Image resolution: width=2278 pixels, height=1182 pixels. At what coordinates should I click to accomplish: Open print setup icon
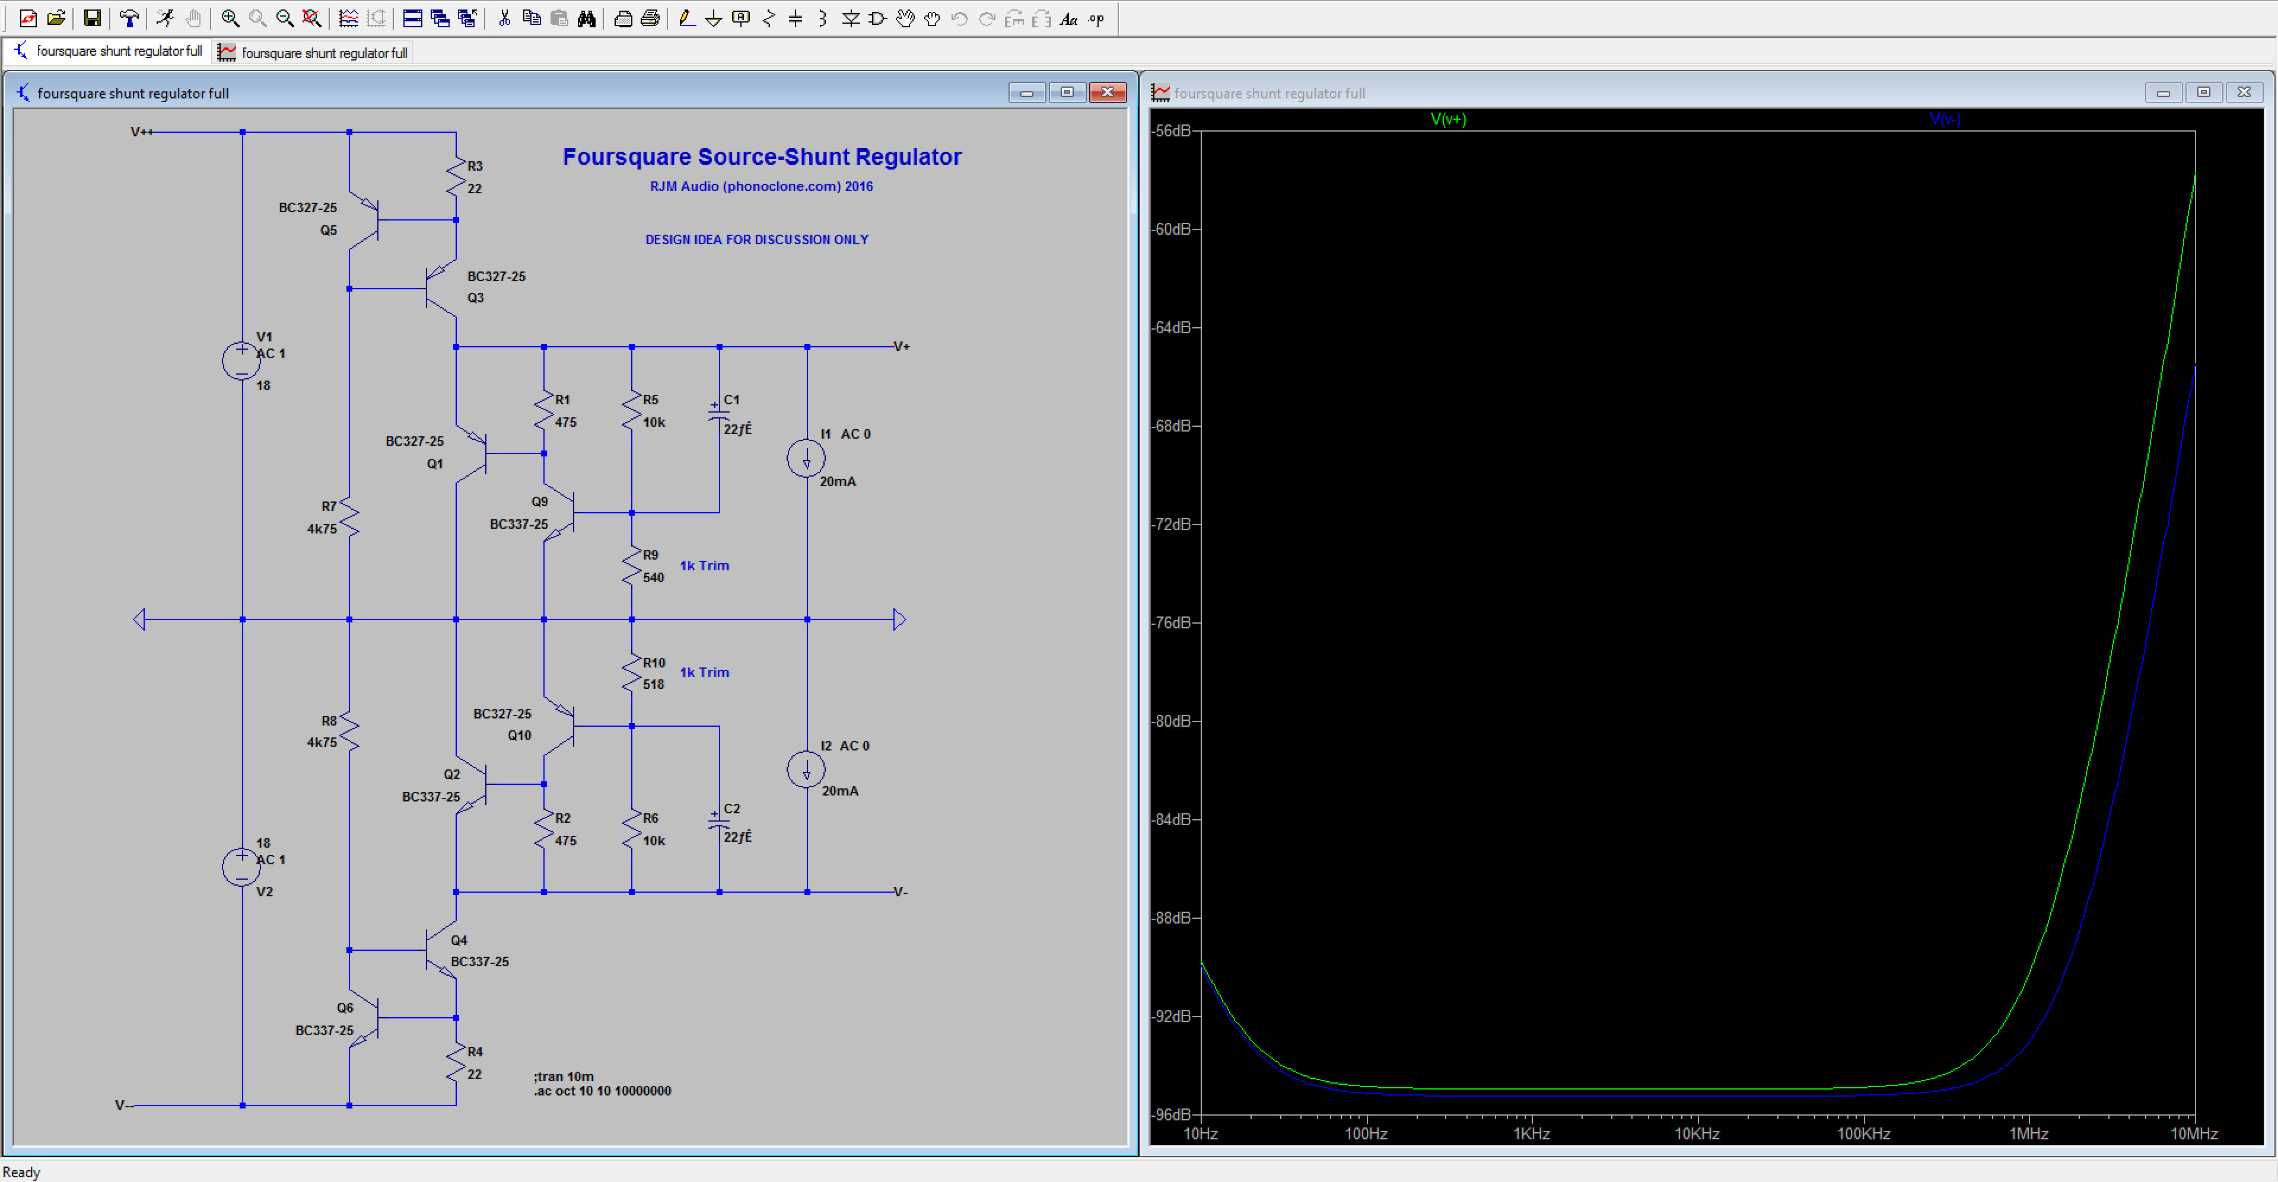[x=622, y=18]
